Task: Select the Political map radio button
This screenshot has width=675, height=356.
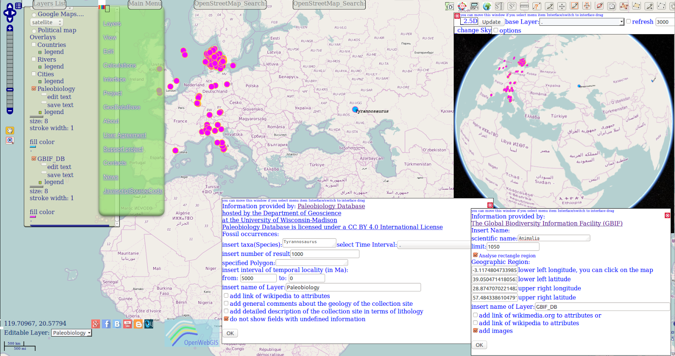Action: pos(34,31)
